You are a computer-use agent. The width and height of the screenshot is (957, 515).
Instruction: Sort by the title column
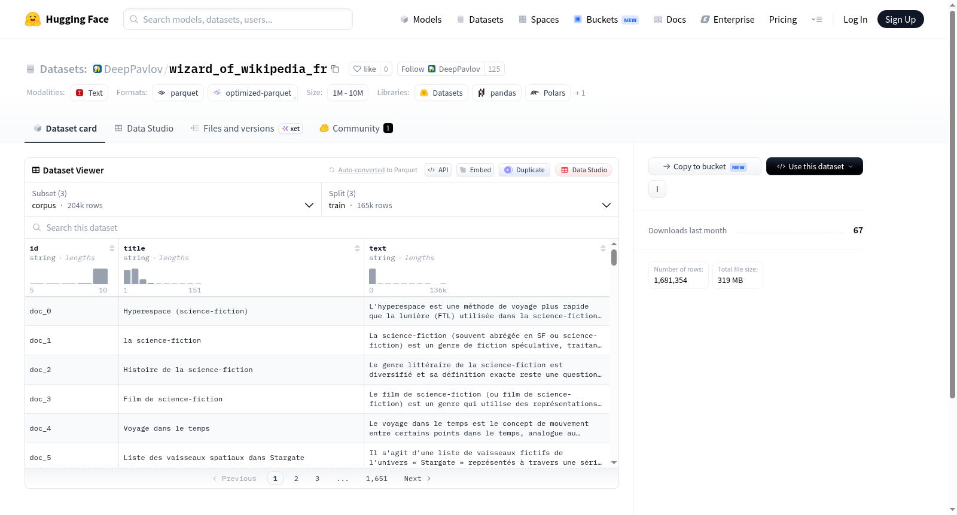357,248
